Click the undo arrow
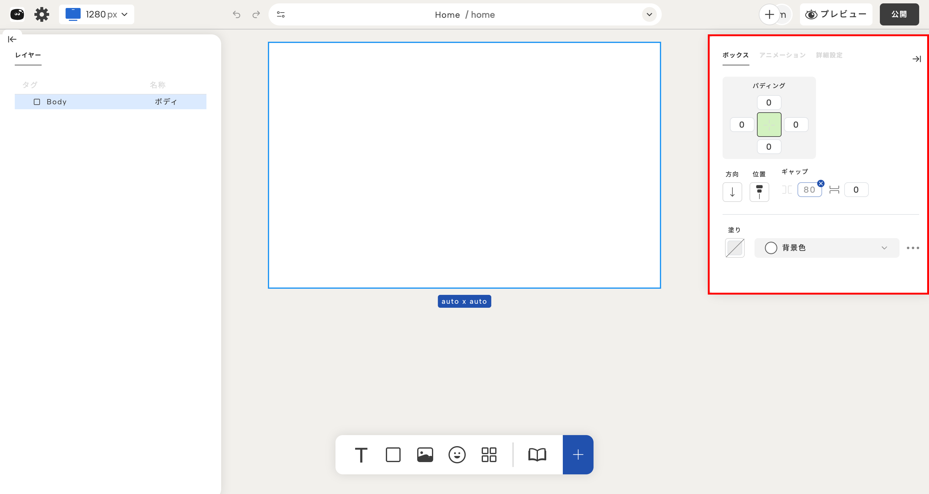Image resolution: width=929 pixels, height=494 pixels. click(x=237, y=14)
